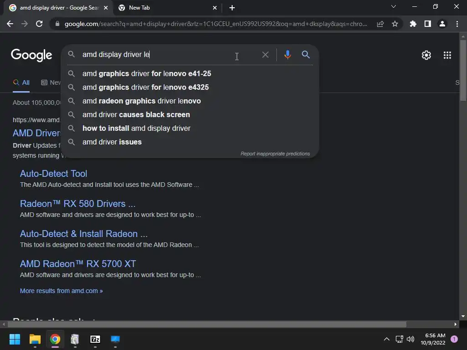
Task: Open a new browser tab
Action: pos(232,8)
